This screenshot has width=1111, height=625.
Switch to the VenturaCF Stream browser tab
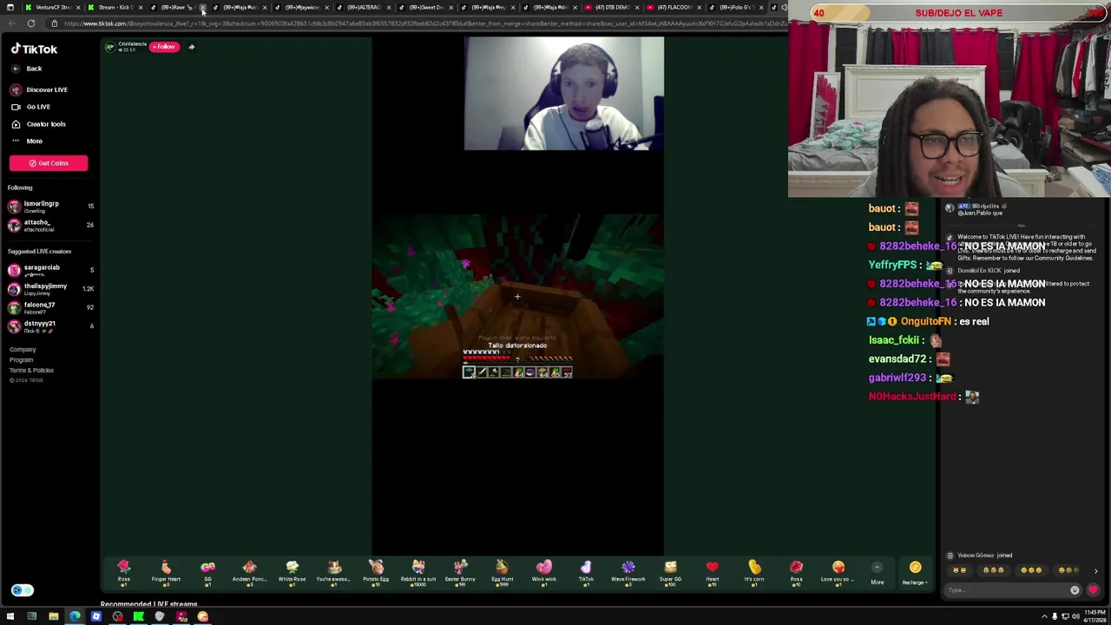[x=51, y=7]
